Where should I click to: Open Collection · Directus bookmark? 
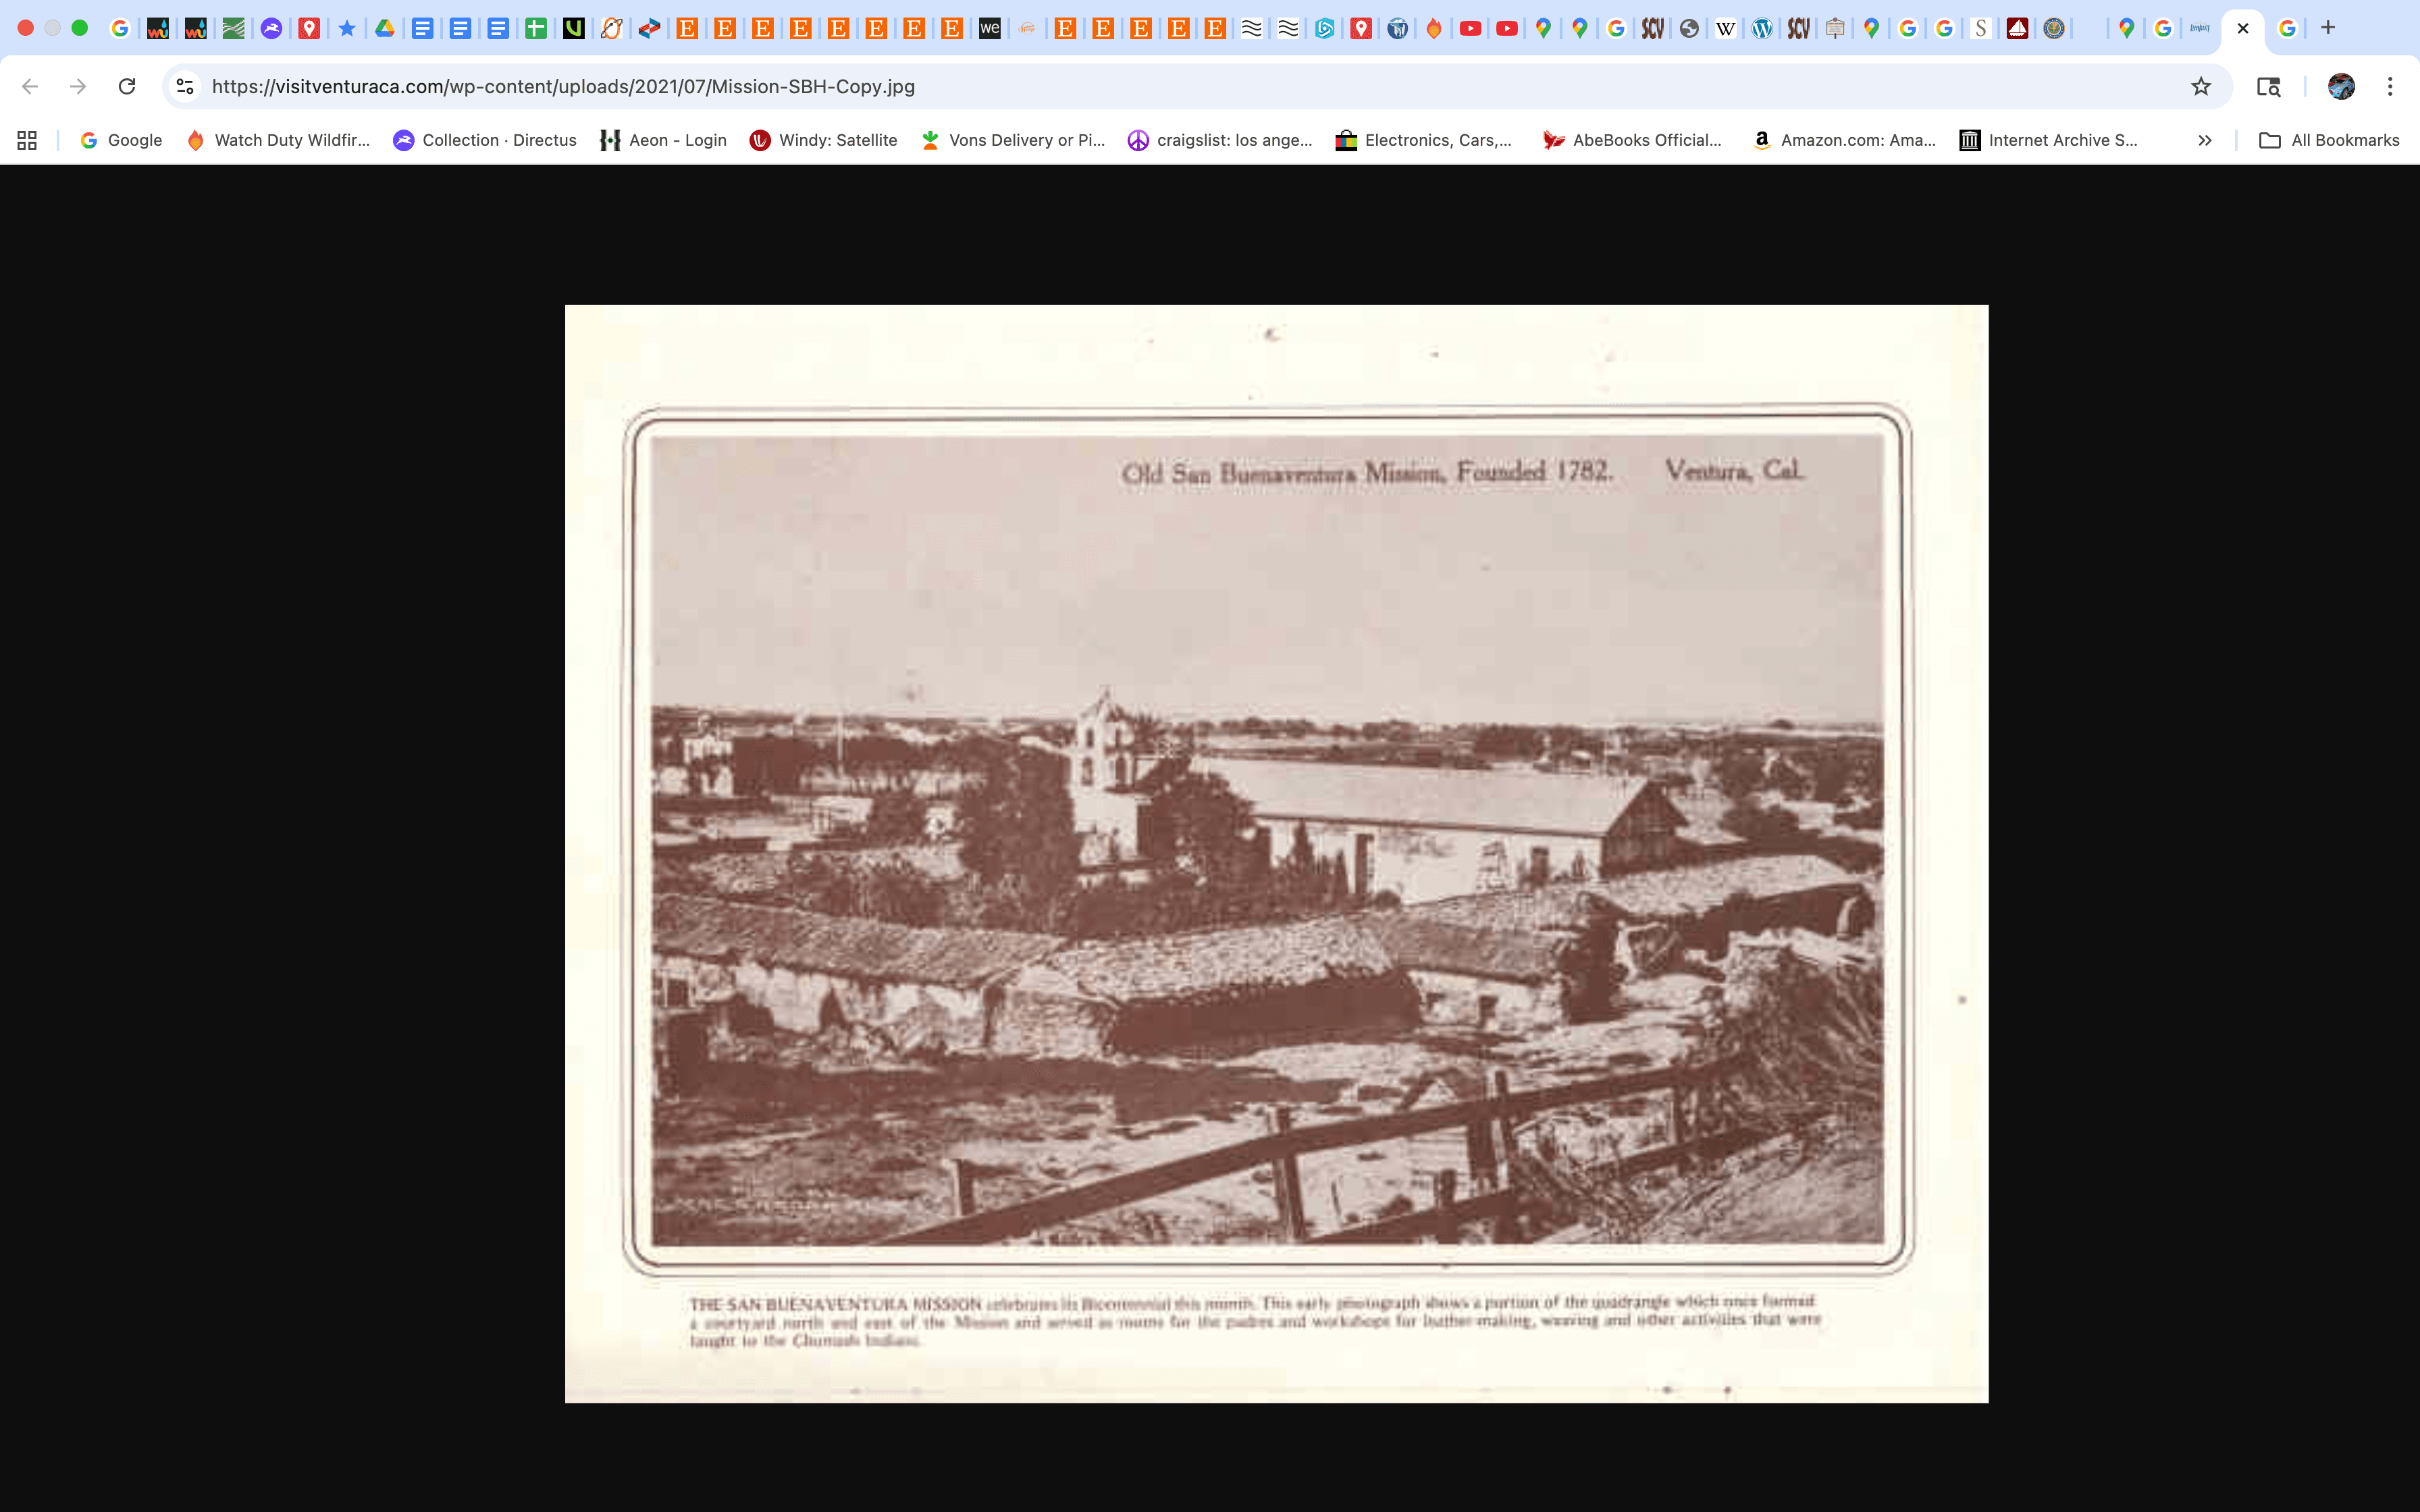[x=485, y=140]
